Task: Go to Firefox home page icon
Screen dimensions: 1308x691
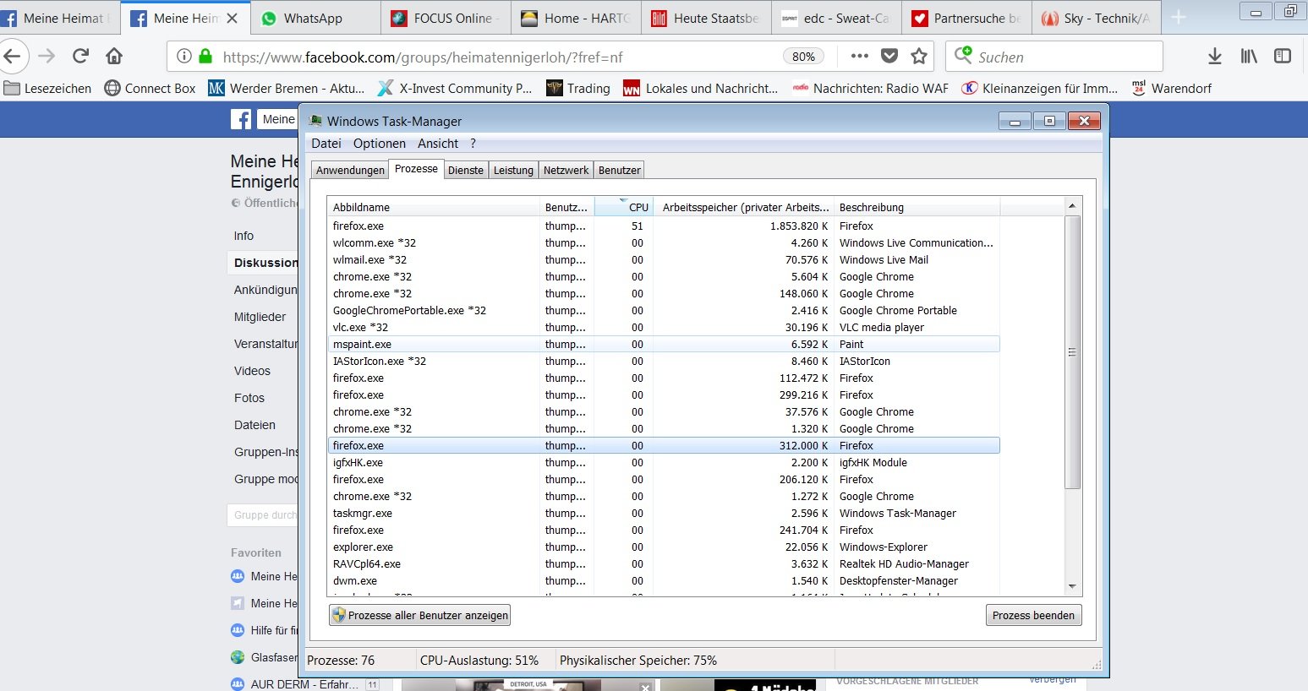Action: click(x=114, y=57)
